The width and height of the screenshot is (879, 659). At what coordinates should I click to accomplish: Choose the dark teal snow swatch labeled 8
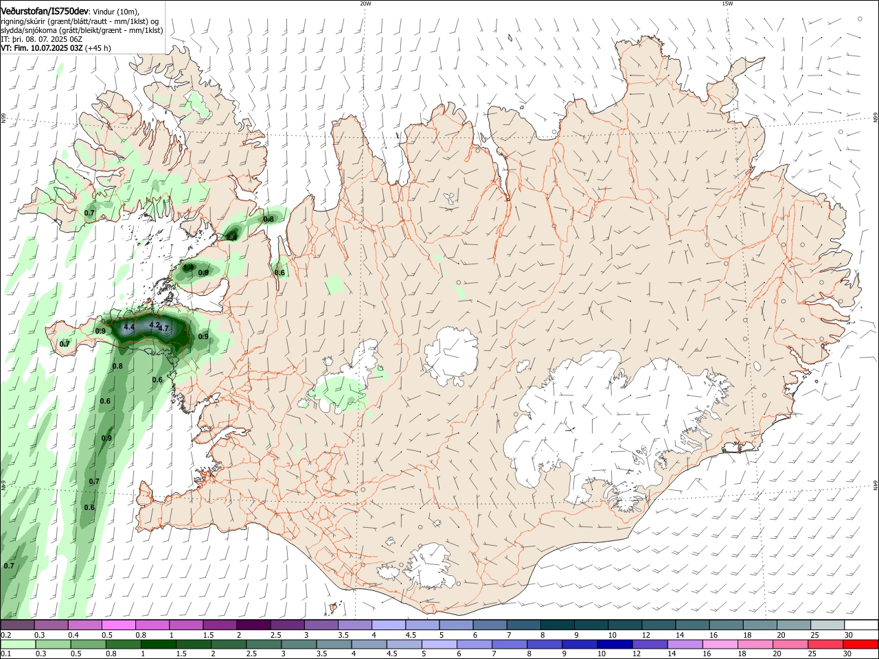[557, 625]
